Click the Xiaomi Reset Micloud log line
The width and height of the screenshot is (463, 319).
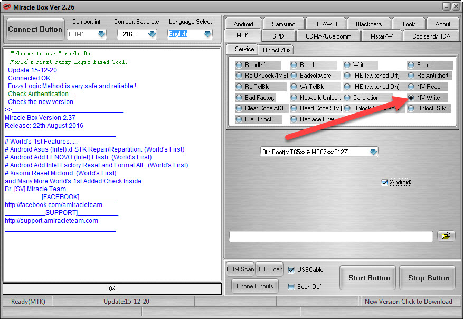click(x=61, y=173)
